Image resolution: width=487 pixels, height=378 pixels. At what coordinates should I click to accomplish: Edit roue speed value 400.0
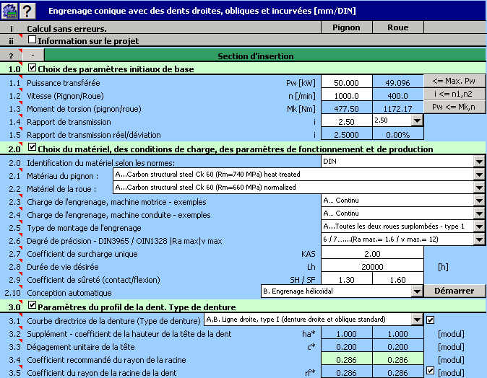(398, 95)
